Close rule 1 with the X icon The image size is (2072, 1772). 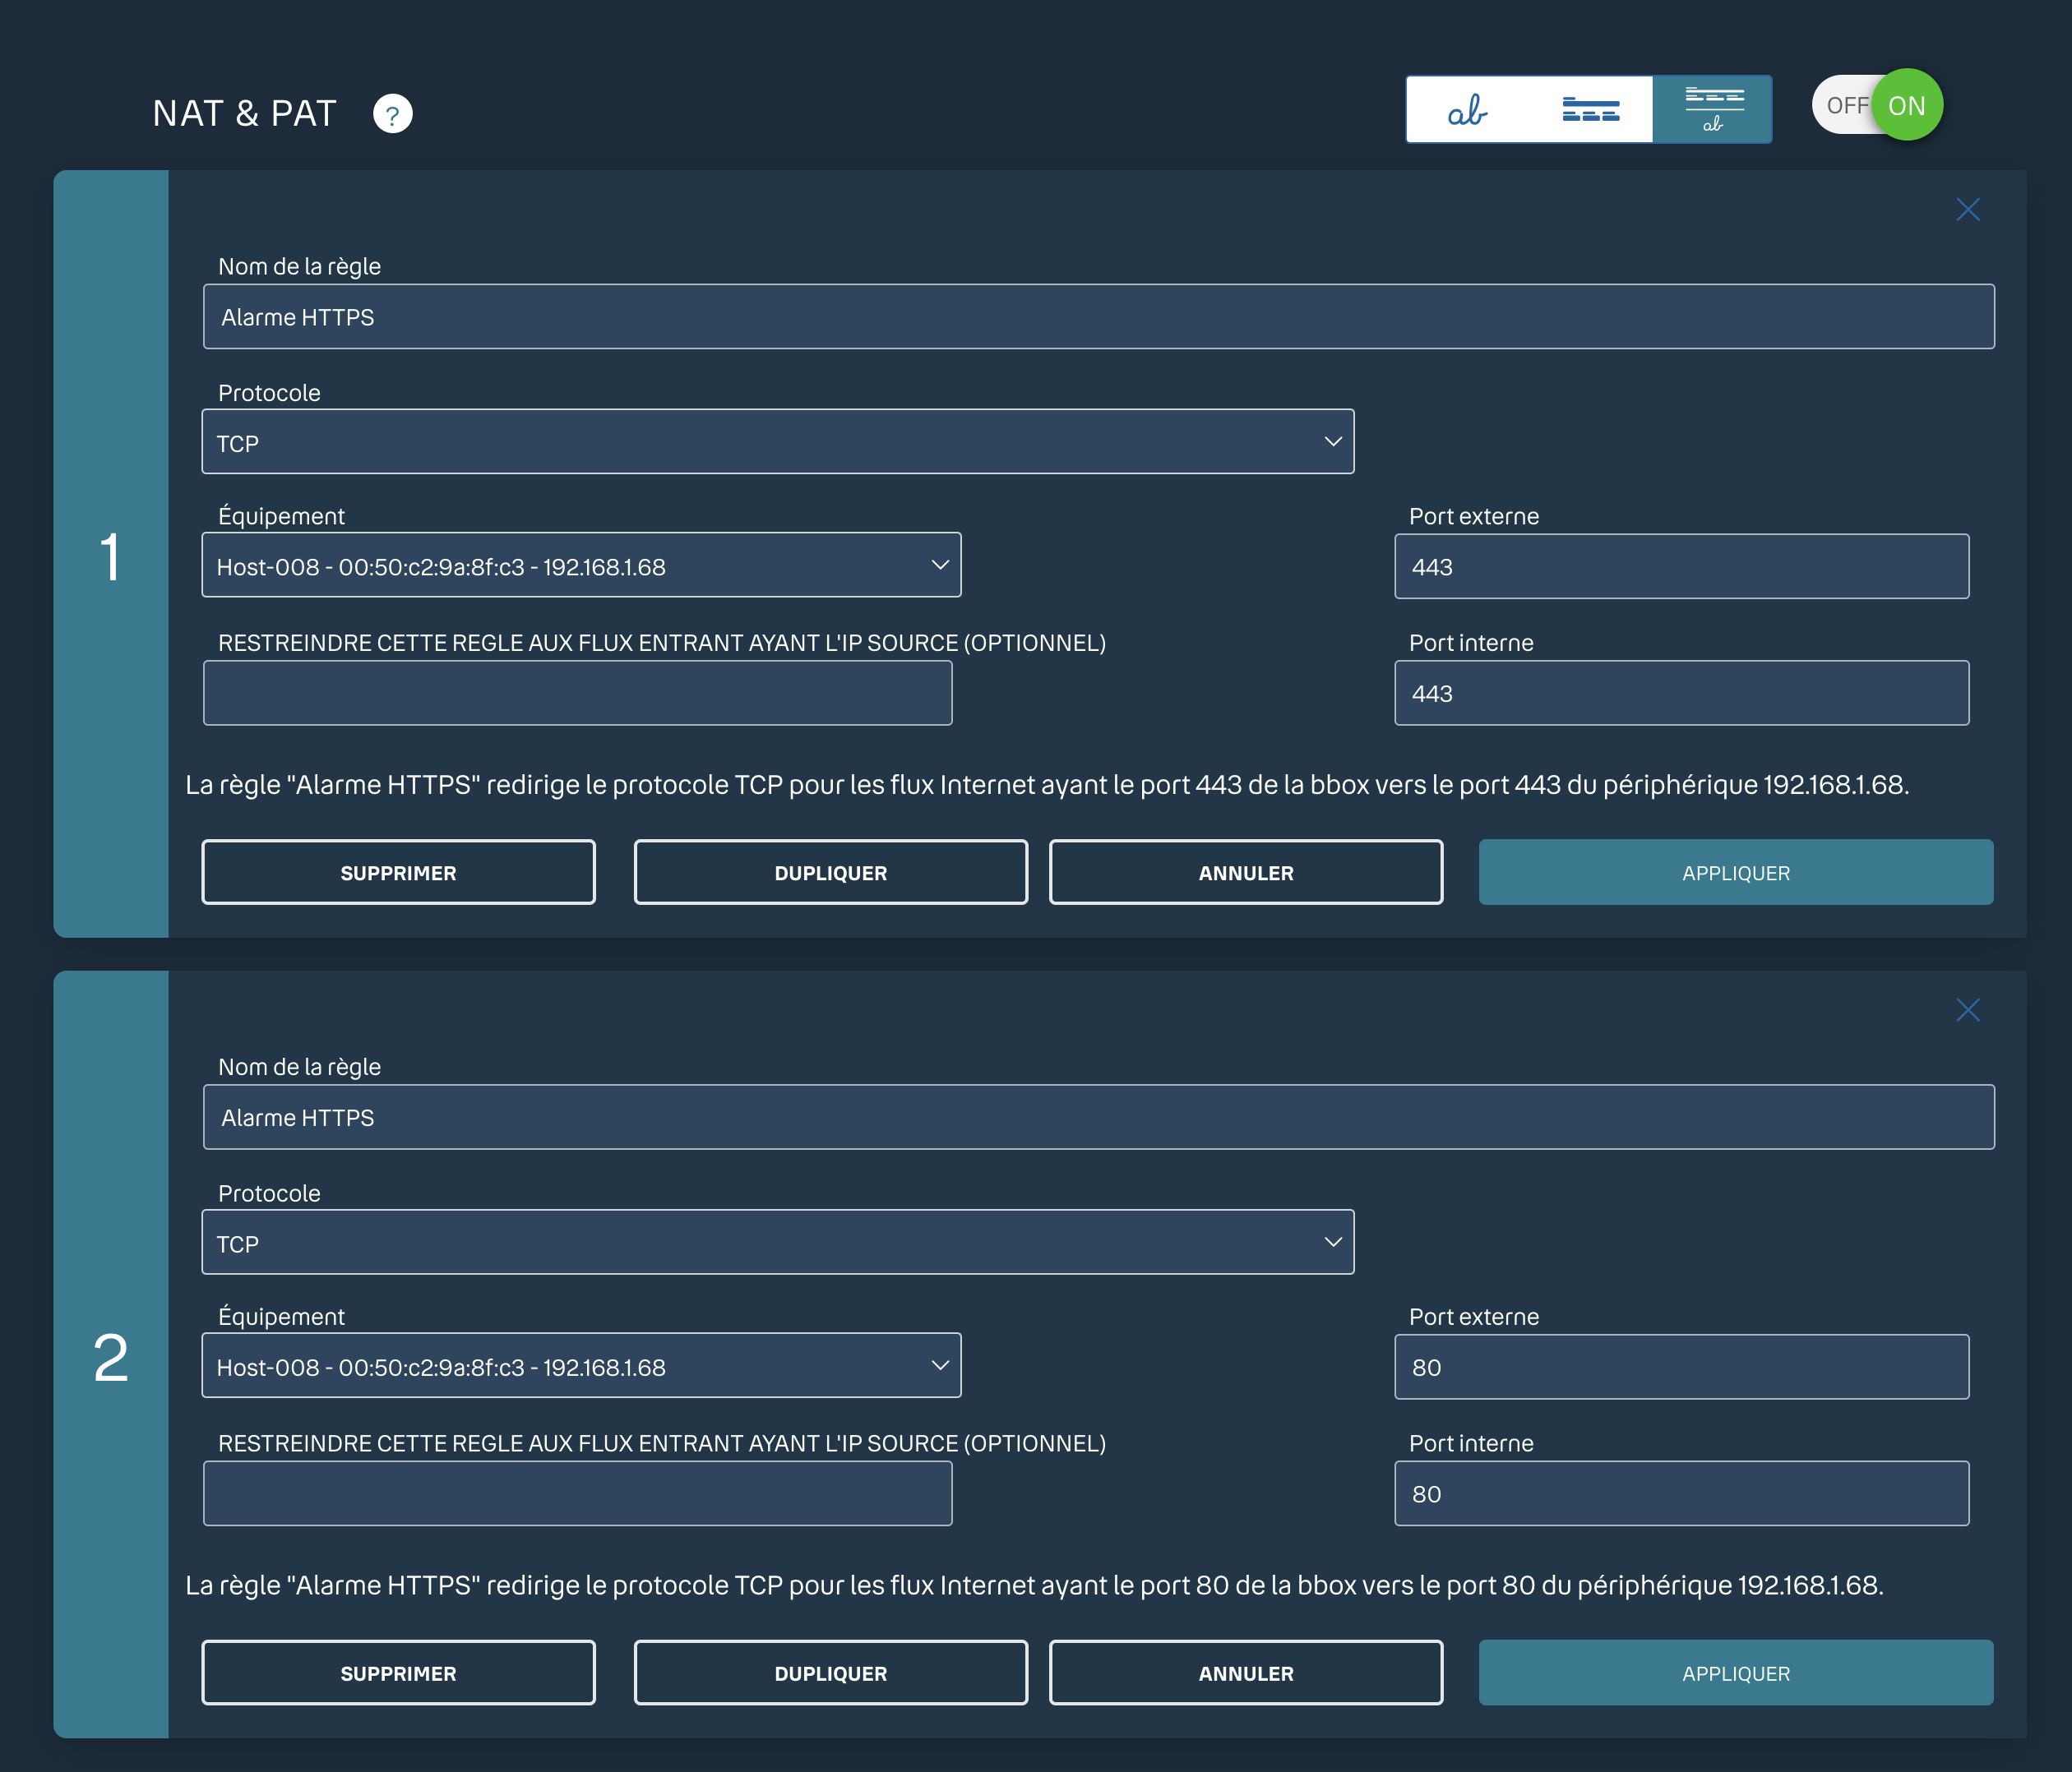(1967, 210)
